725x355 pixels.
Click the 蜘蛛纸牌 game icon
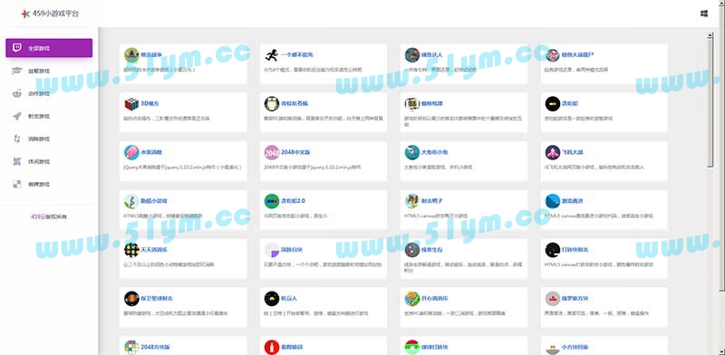pos(412,103)
